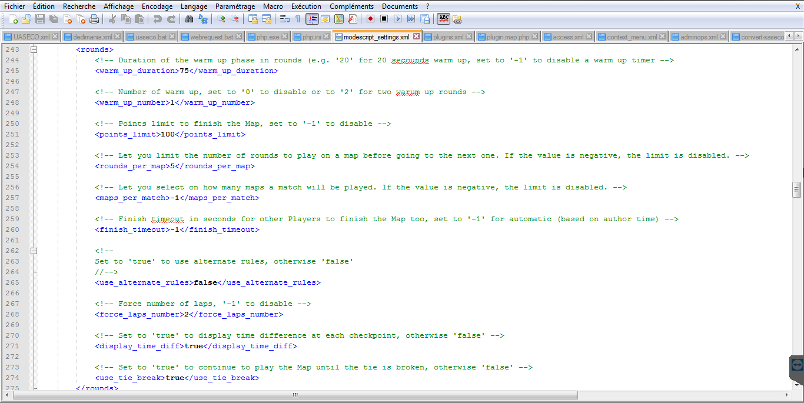Click the vertical scrollbar thumb
The image size is (804, 403).
797,189
